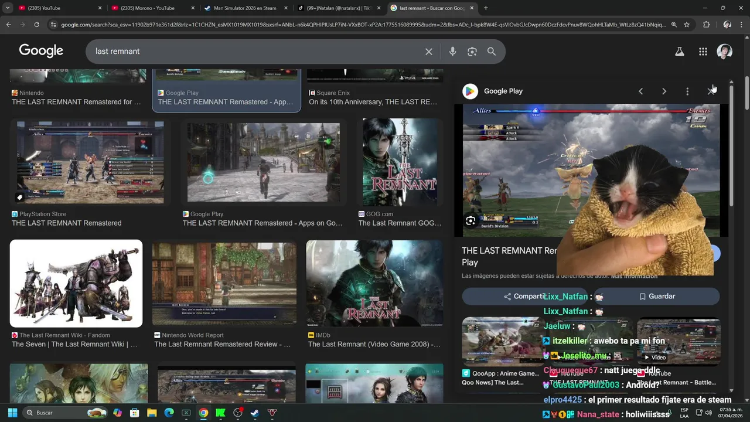
Task: Open GOG.com The Last Remnant cover image
Action: tap(400, 163)
